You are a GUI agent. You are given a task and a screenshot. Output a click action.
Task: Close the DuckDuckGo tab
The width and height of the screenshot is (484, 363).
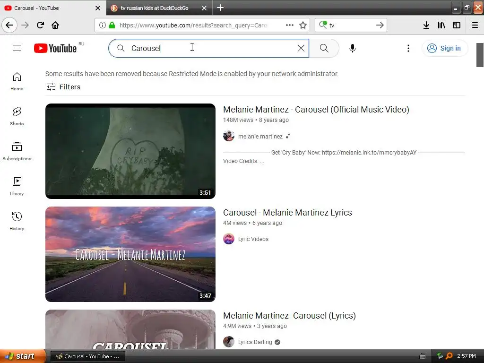[x=204, y=8]
